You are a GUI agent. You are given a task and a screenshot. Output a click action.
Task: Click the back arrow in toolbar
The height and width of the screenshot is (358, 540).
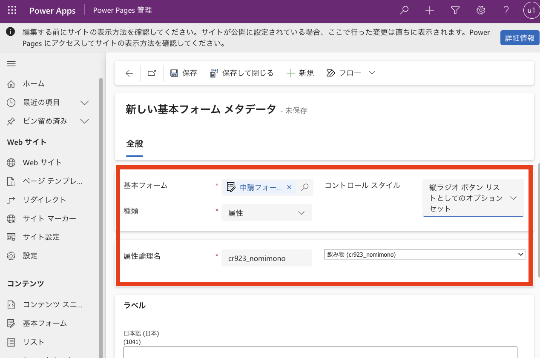pyautogui.click(x=129, y=73)
